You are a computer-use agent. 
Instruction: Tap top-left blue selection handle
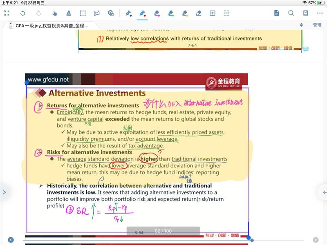click(x=27, y=83)
